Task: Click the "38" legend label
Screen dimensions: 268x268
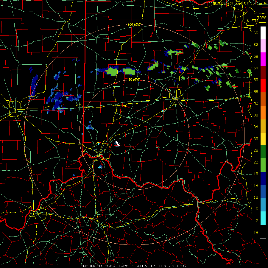Action: 256,115
